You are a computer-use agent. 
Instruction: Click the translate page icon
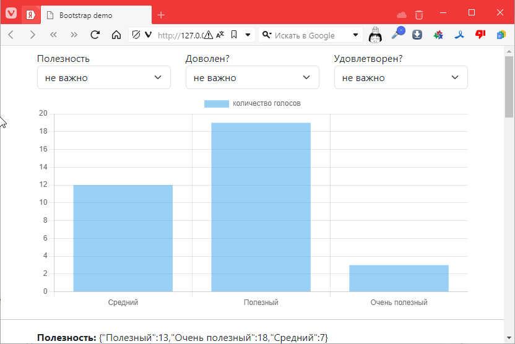[220, 35]
